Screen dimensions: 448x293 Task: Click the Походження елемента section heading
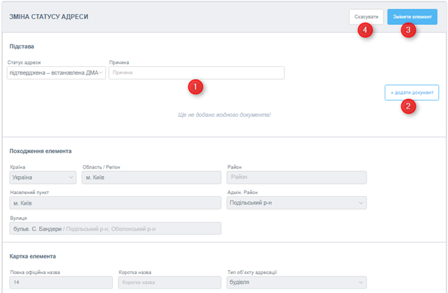click(x=40, y=151)
